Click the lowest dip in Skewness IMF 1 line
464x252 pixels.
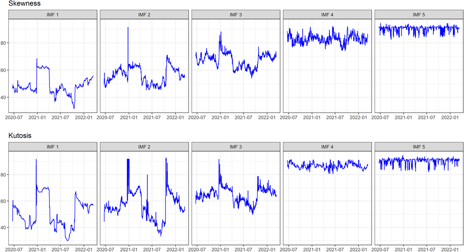pyautogui.click(x=74, y=108)
